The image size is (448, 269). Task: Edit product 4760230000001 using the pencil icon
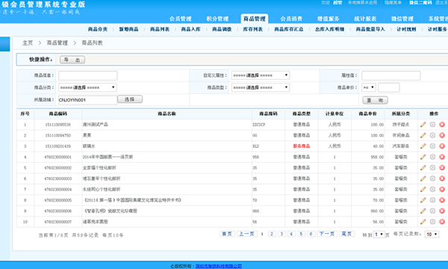(x=423, y=157)
